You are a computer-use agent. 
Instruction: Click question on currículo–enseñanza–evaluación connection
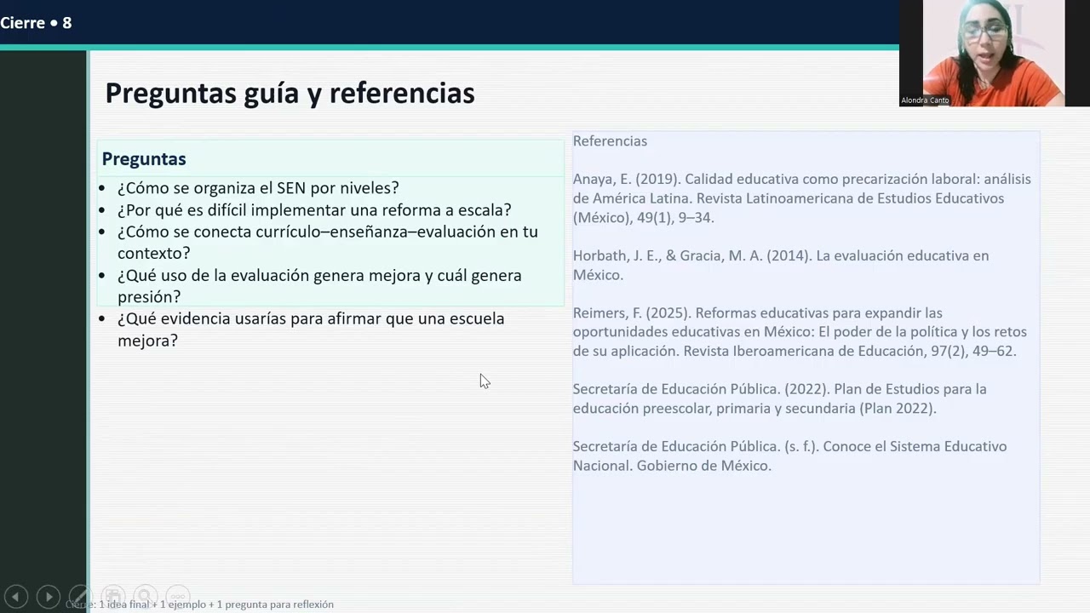point(328,243)
